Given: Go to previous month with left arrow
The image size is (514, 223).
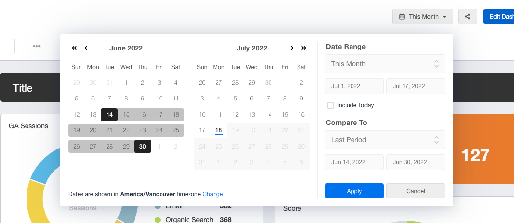Looking at the screenshot, I should pos(86,48).
